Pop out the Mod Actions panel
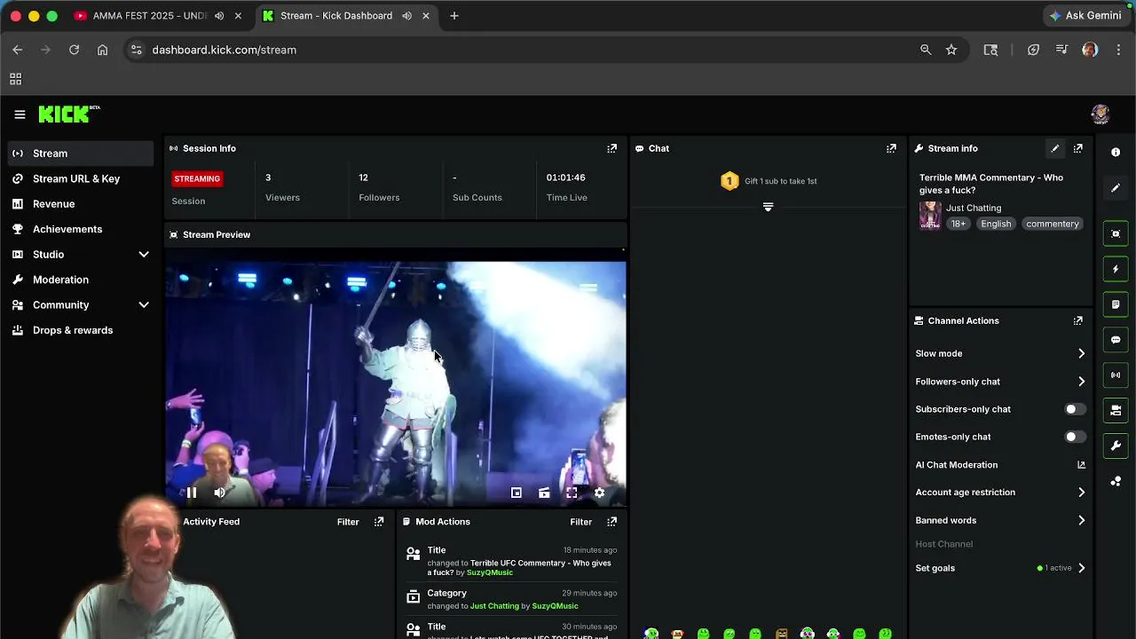The image size is (1136, 639). [611, 522]
